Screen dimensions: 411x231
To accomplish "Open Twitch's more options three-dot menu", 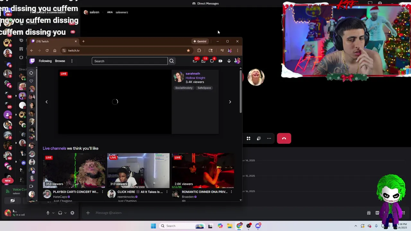I will [72, 61].
